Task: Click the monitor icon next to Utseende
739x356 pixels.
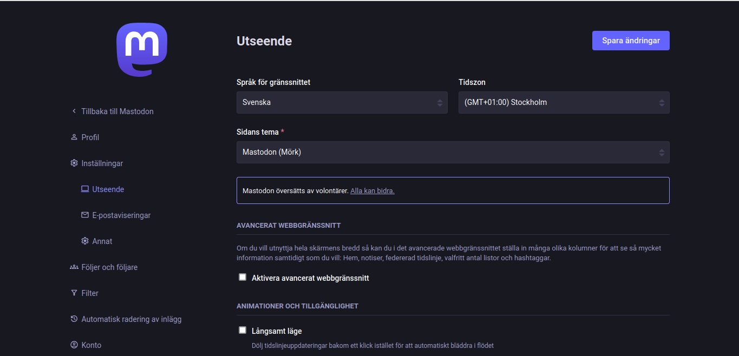Action: tap(84, 189)
